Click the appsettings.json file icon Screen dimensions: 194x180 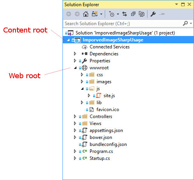pyautogui.click(x=85, y=130)
